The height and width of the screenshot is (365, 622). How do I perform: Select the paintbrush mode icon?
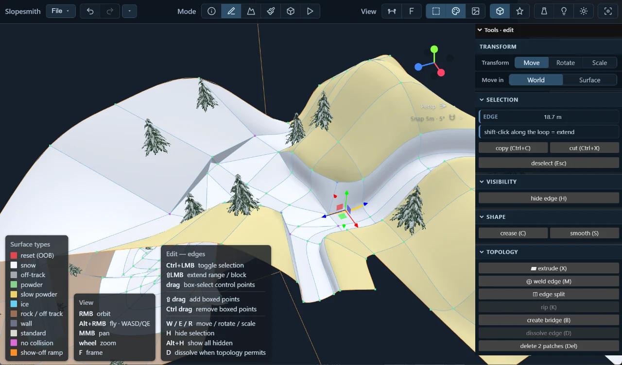pos(271,11)
